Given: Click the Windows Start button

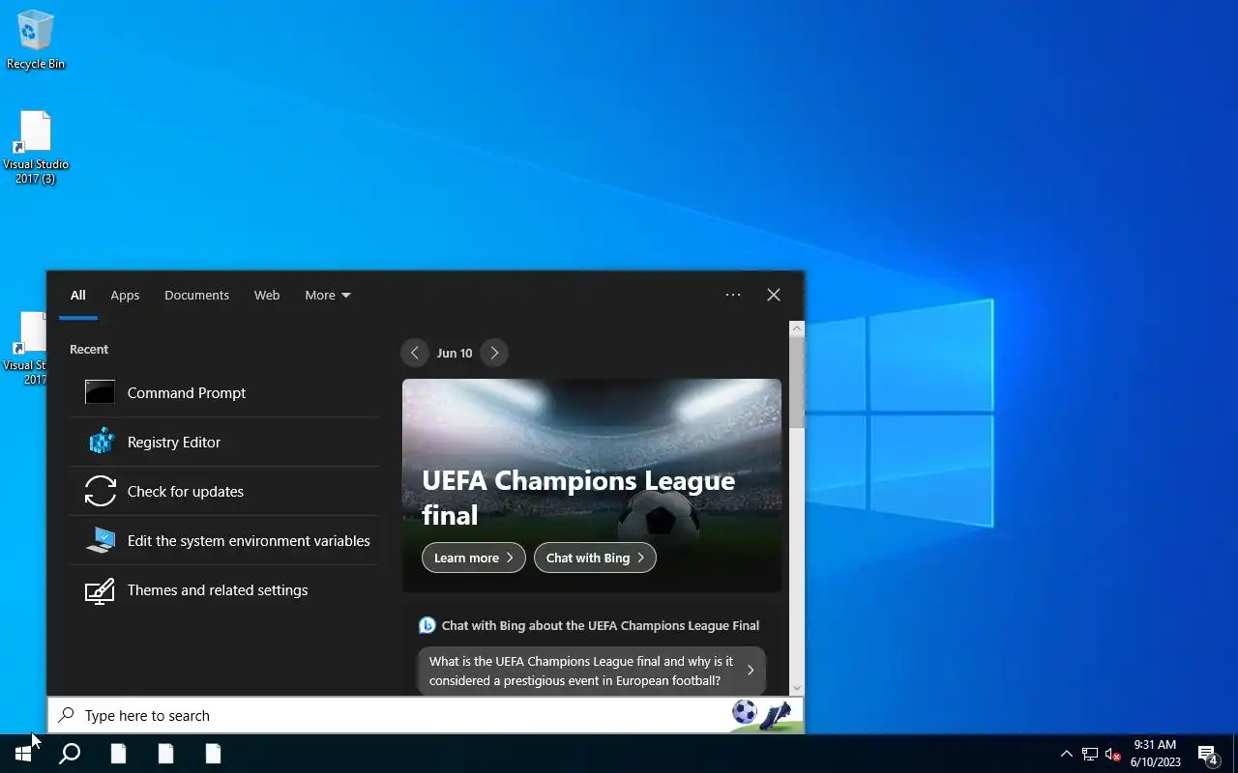Looking at the screenshot, I should pyautogui.click(x=23, y=754).
